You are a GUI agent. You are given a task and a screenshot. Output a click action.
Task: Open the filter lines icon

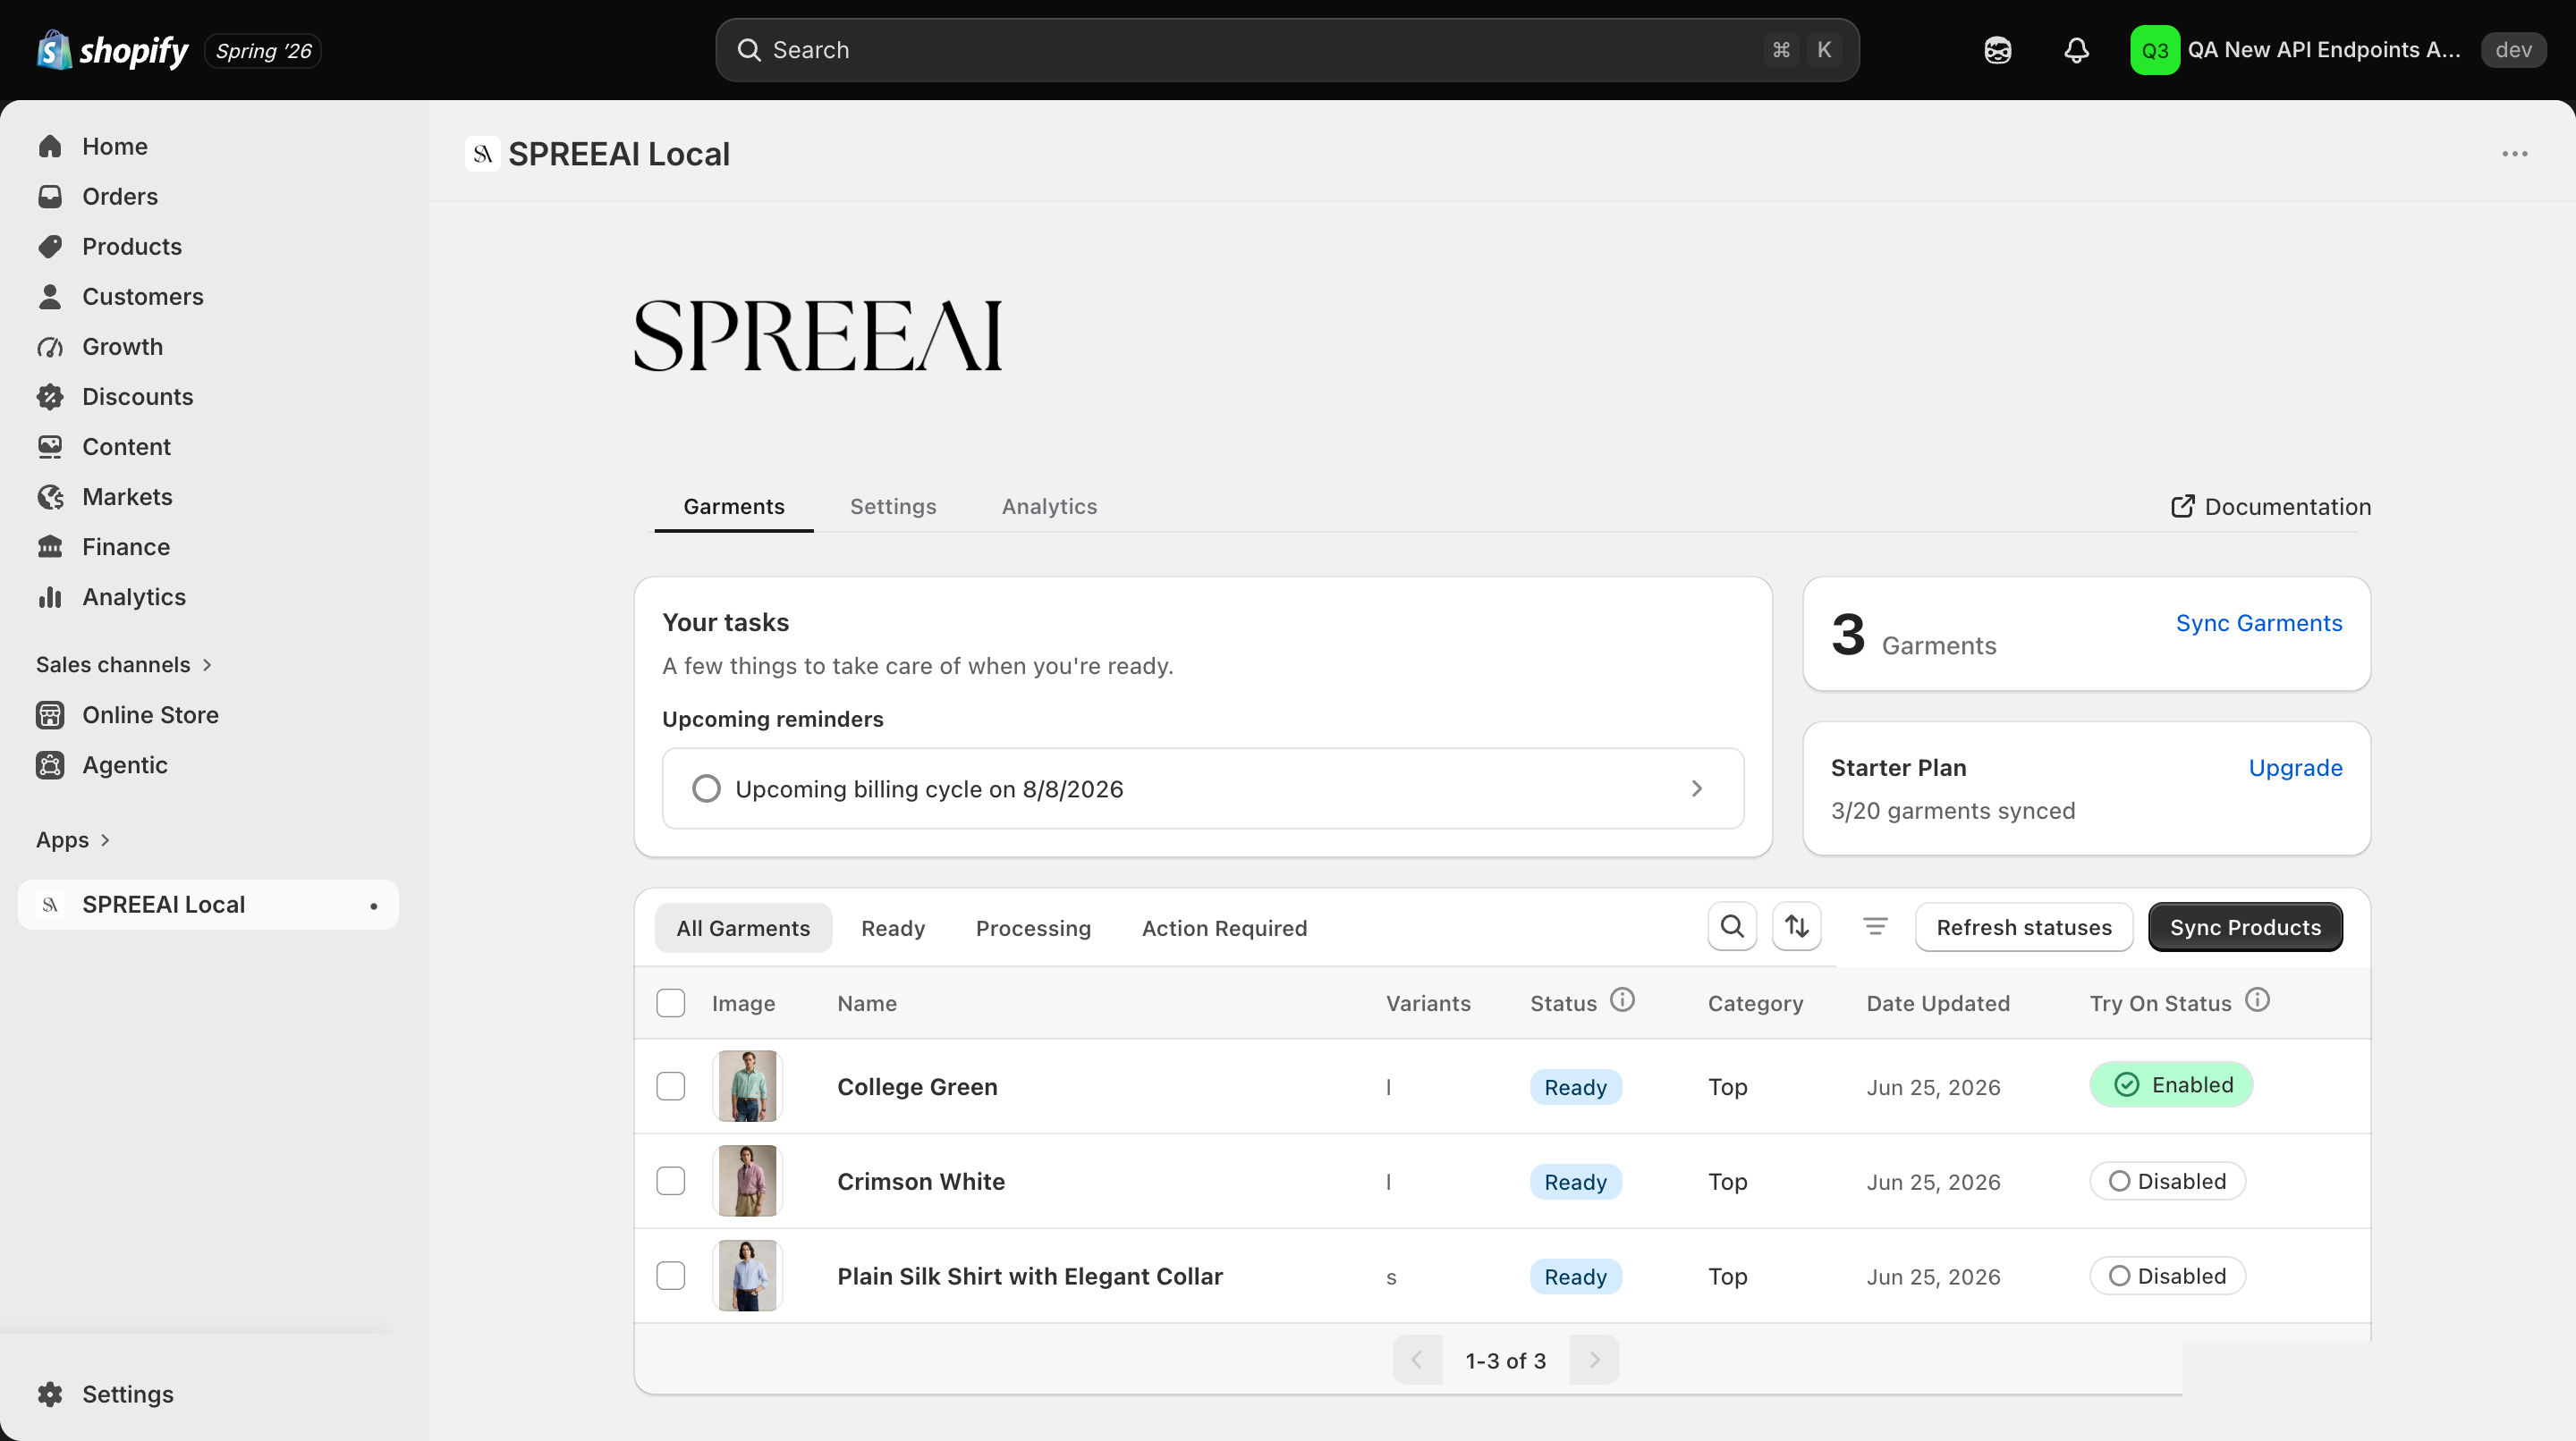pos(1875,926)
